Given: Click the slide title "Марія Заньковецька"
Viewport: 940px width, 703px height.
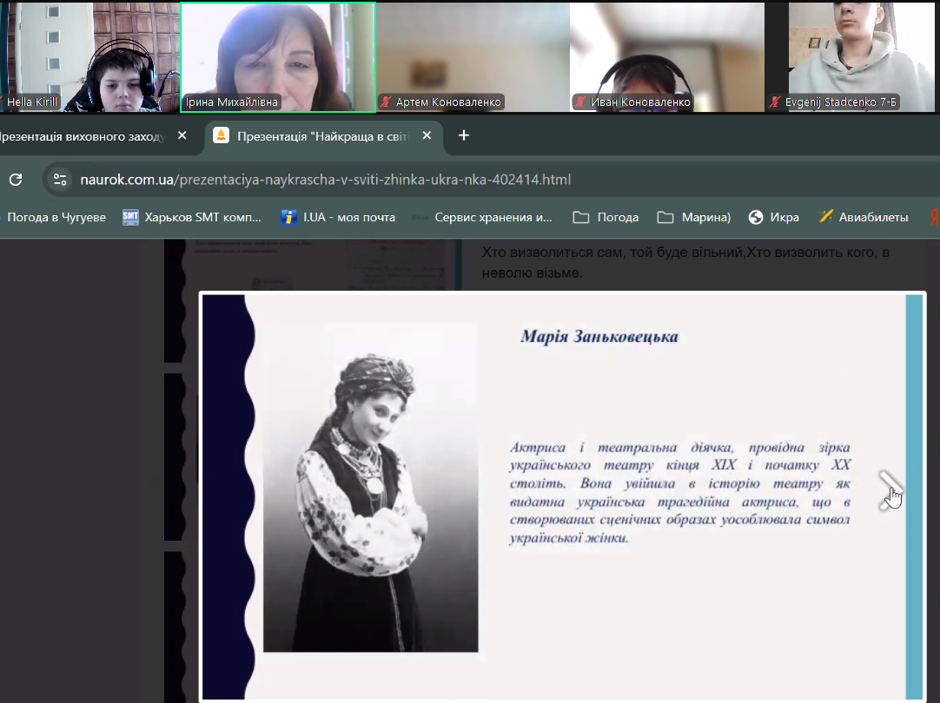Looking at the screenshot, I should click(599, 337).
